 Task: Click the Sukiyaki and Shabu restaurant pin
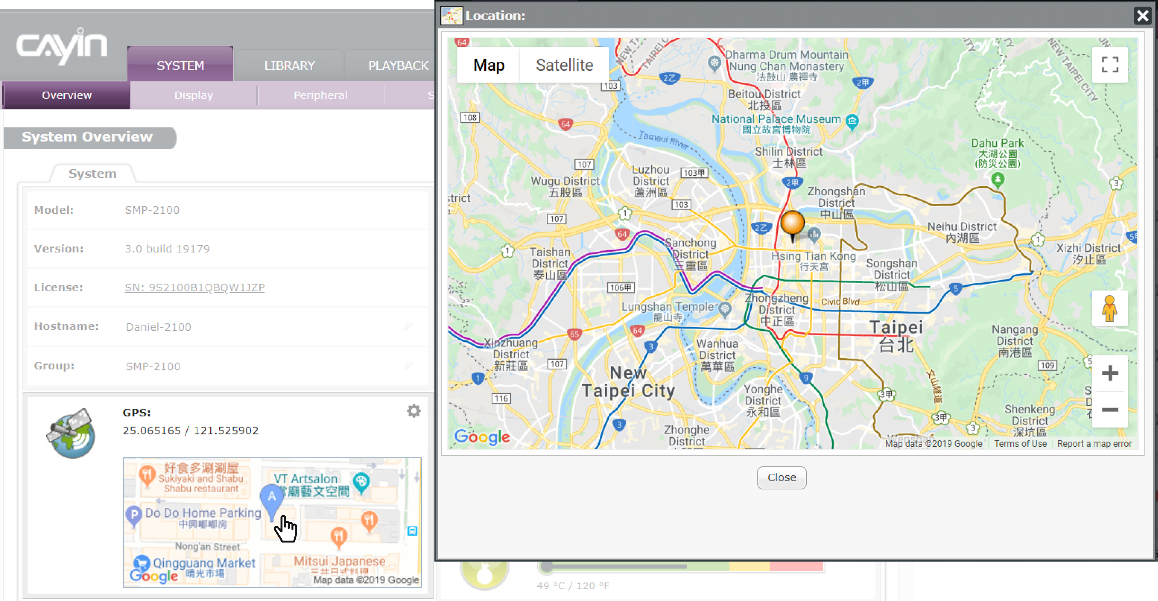(x=147, y=476)
